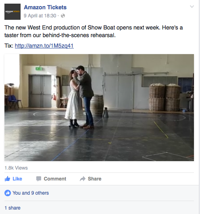
Task: Click the wicker baskets area of video
Action: [x=165, y=97]
